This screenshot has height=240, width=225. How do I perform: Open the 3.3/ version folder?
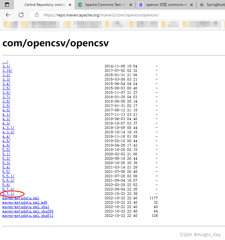tap(6, 79)
